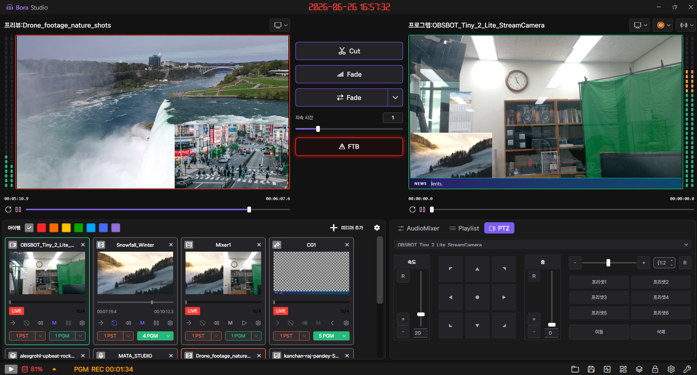The height and width of the screenshot is (375, 697).
Task: Open program streaming dropdown
Action: [x=686, y=25]
